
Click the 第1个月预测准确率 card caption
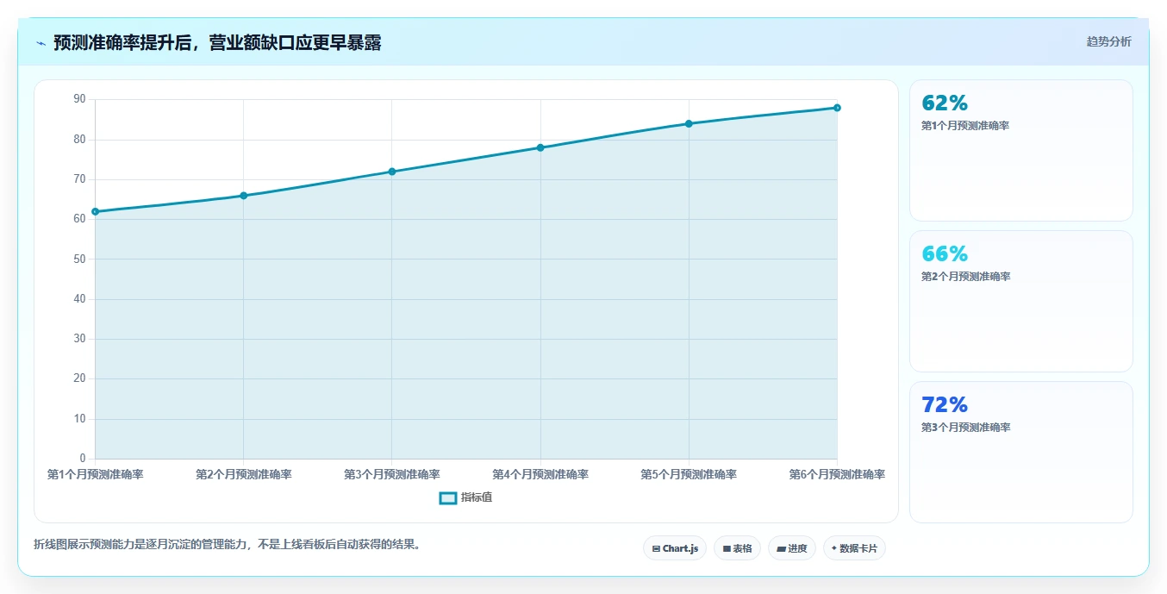click(965, 126)
